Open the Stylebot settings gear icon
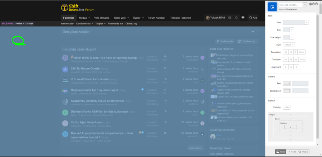The height and width of the screenshot is (157, 322). [310, 4]
